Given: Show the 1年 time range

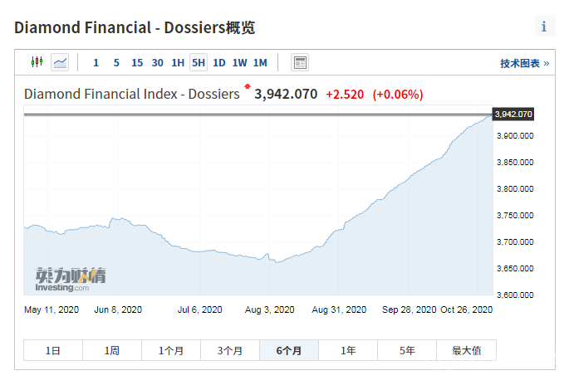Looking at the screenshot, I should [348, 351].
